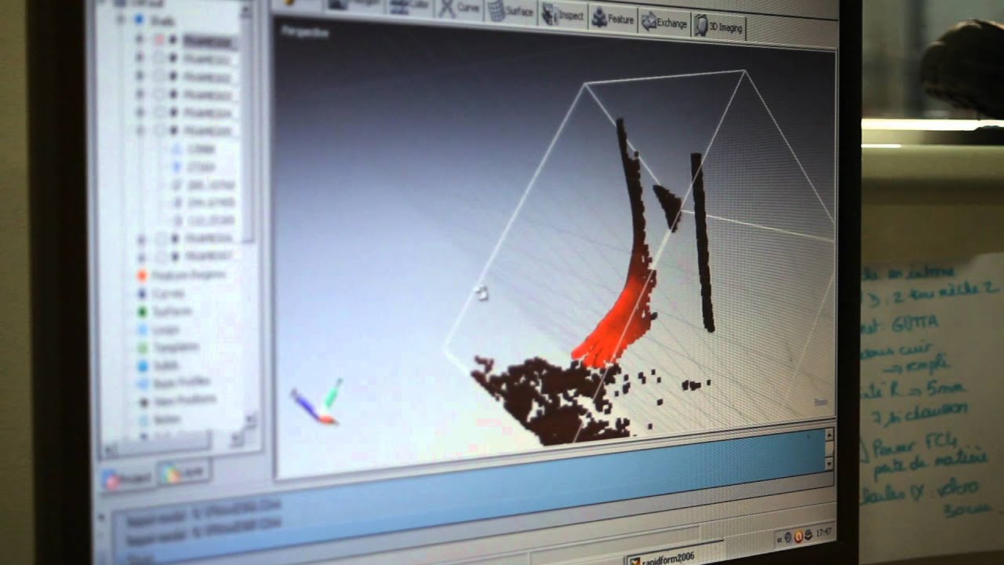Collapse the expanded shell above 12986
Image resolution: width=1004 pixels, height=565 pixels.
pos(140,129)
